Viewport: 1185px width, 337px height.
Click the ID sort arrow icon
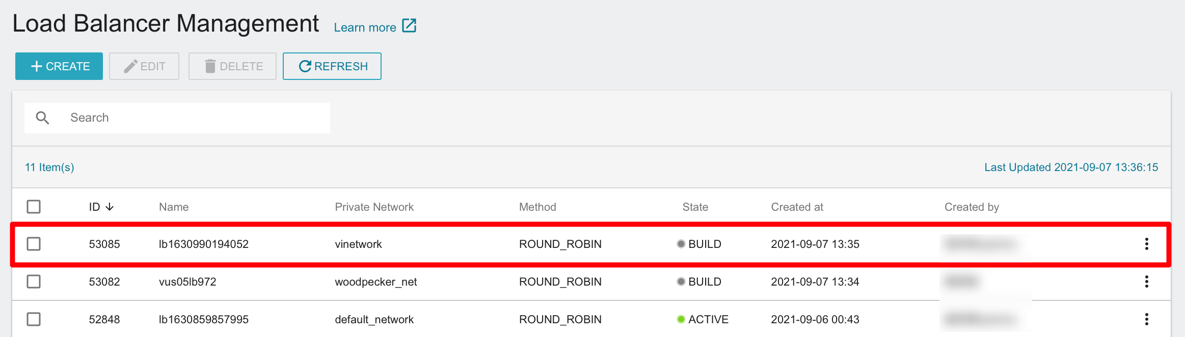(x=110, y=207)
